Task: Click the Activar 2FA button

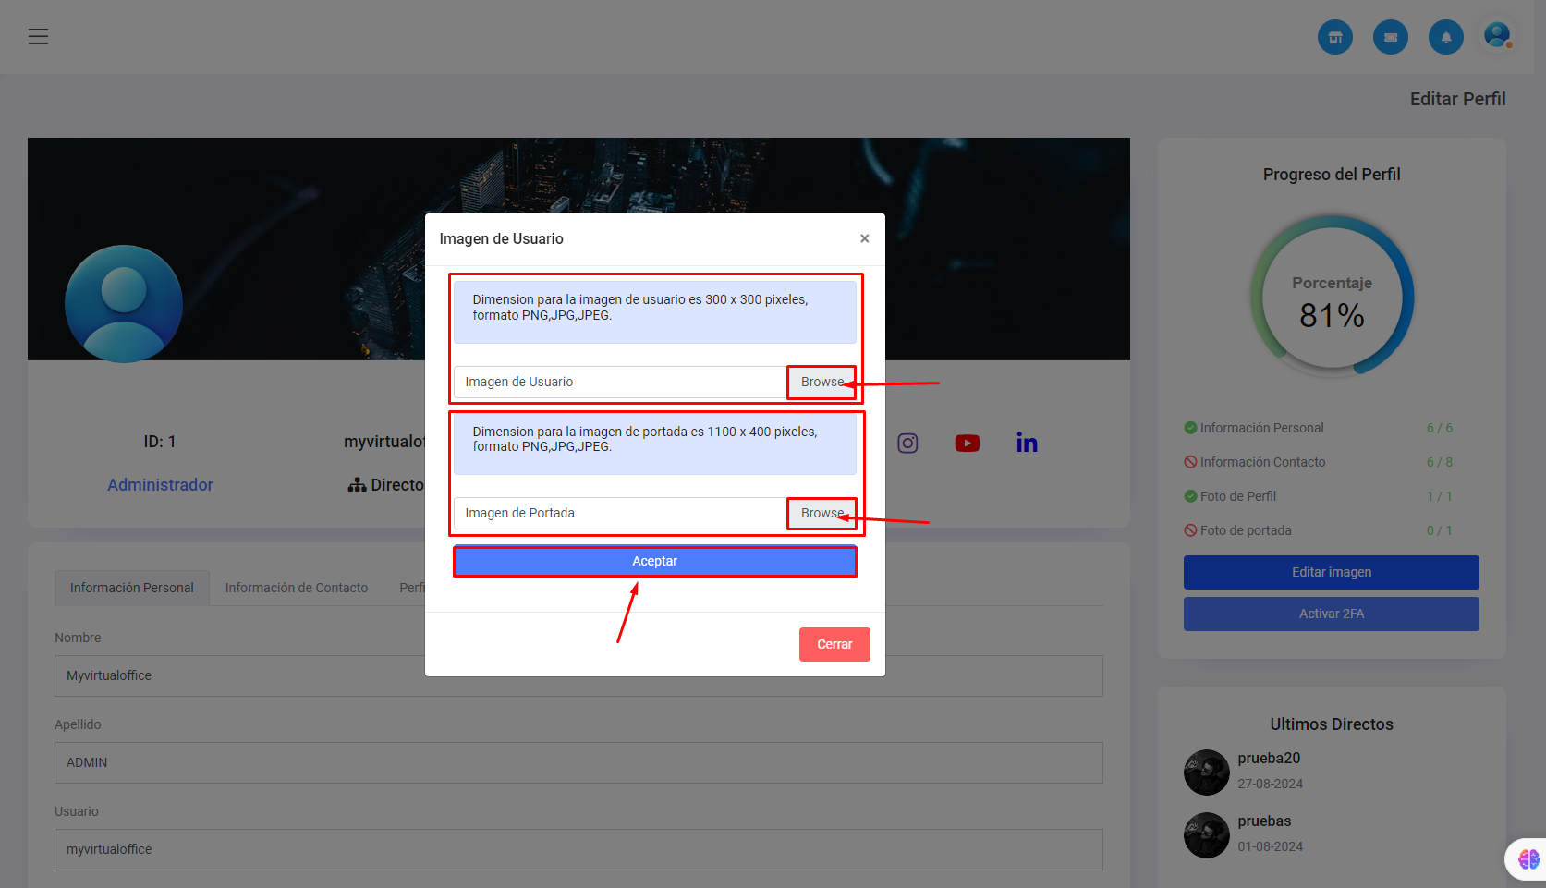Action: coord(1331,614)
